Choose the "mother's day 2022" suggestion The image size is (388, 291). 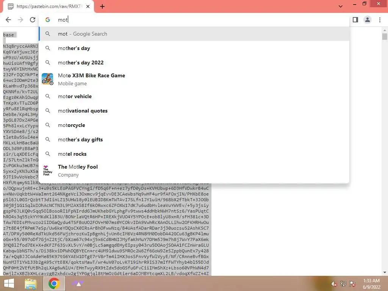194,63
